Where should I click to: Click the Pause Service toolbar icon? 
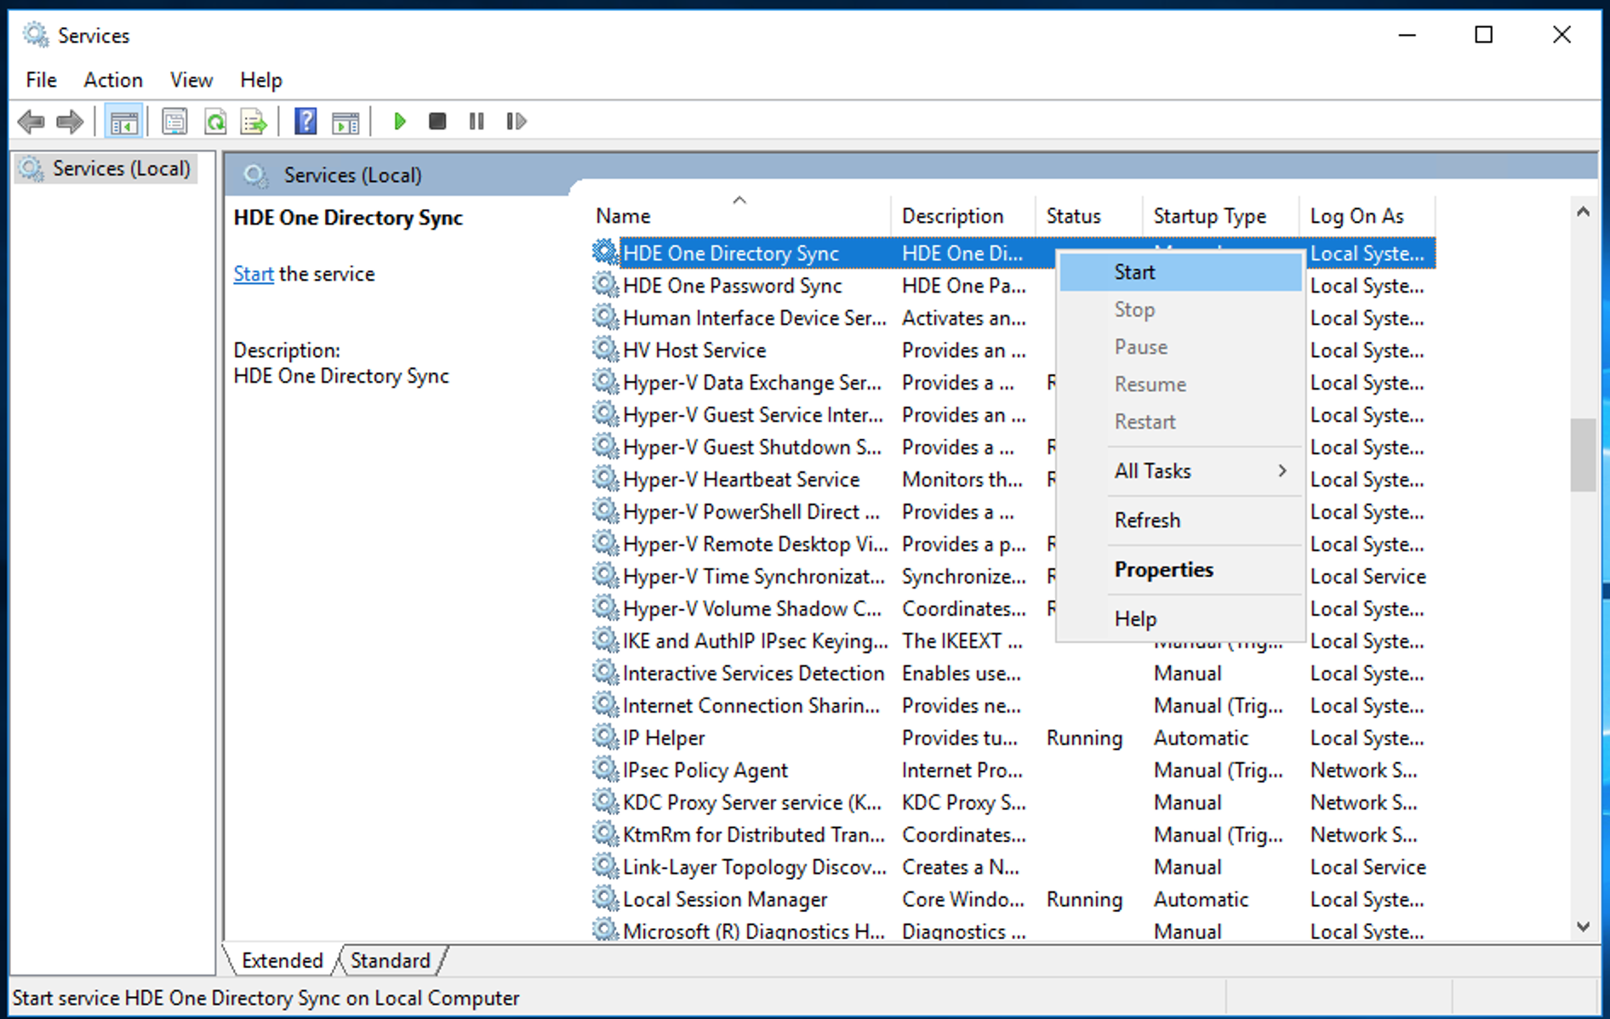coord(477,122)
